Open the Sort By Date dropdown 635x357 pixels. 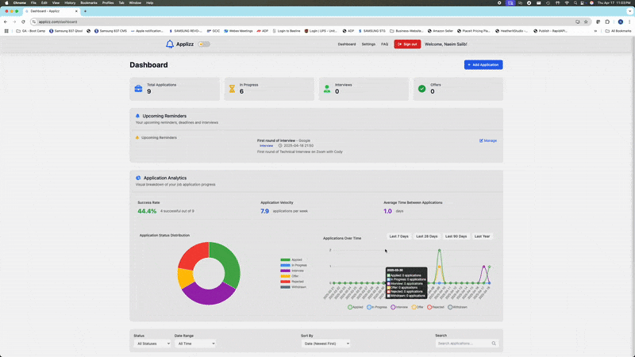[x=325, y=344]
